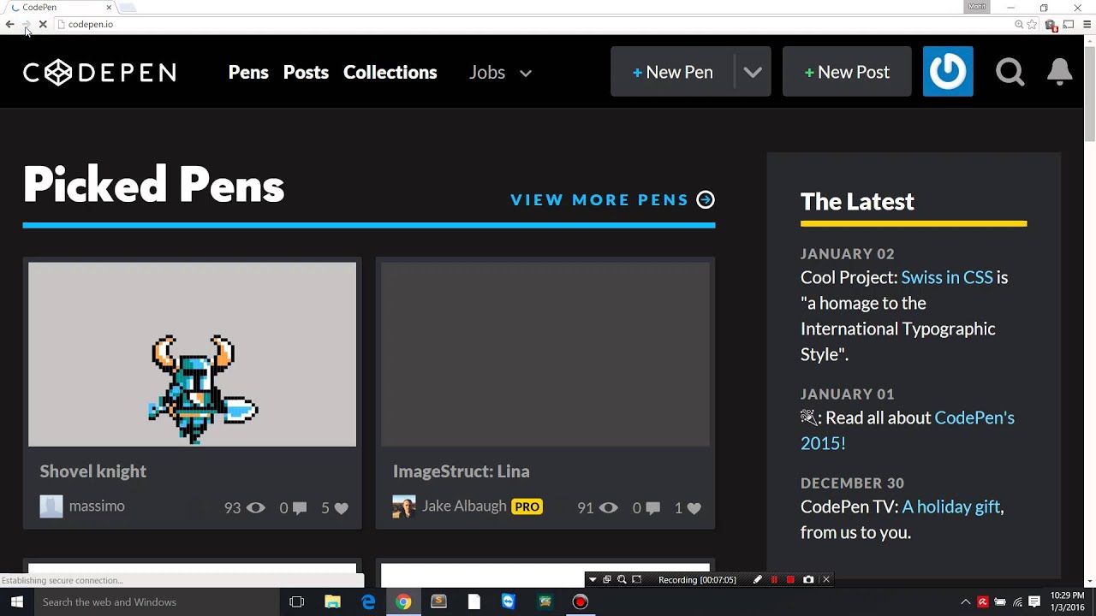The width and height of the screenshot is (1096, 616).
Task: Launch Microsoft Edge from the taskbar
Action: point(368,602)
